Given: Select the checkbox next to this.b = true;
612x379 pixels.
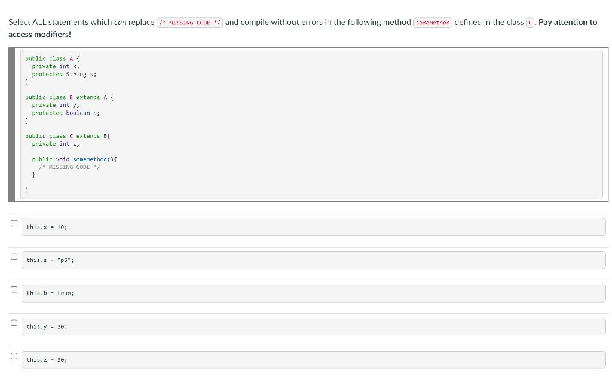Looking at the screenshot, I should (14, 289).
